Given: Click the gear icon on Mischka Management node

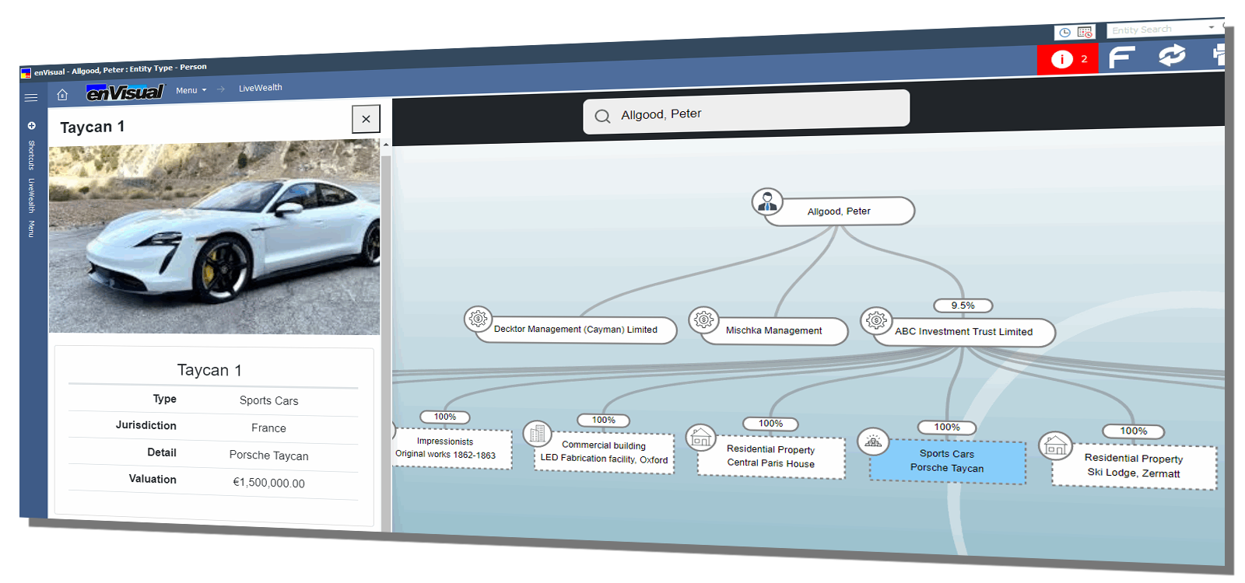Looking at the screenshot, I should tap(703, 319).
